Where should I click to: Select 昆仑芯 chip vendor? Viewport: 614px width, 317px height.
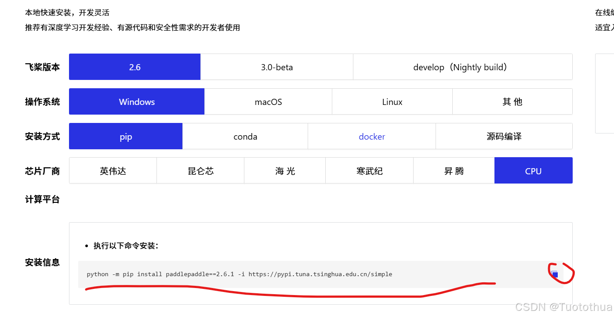[x=200, y=170]
